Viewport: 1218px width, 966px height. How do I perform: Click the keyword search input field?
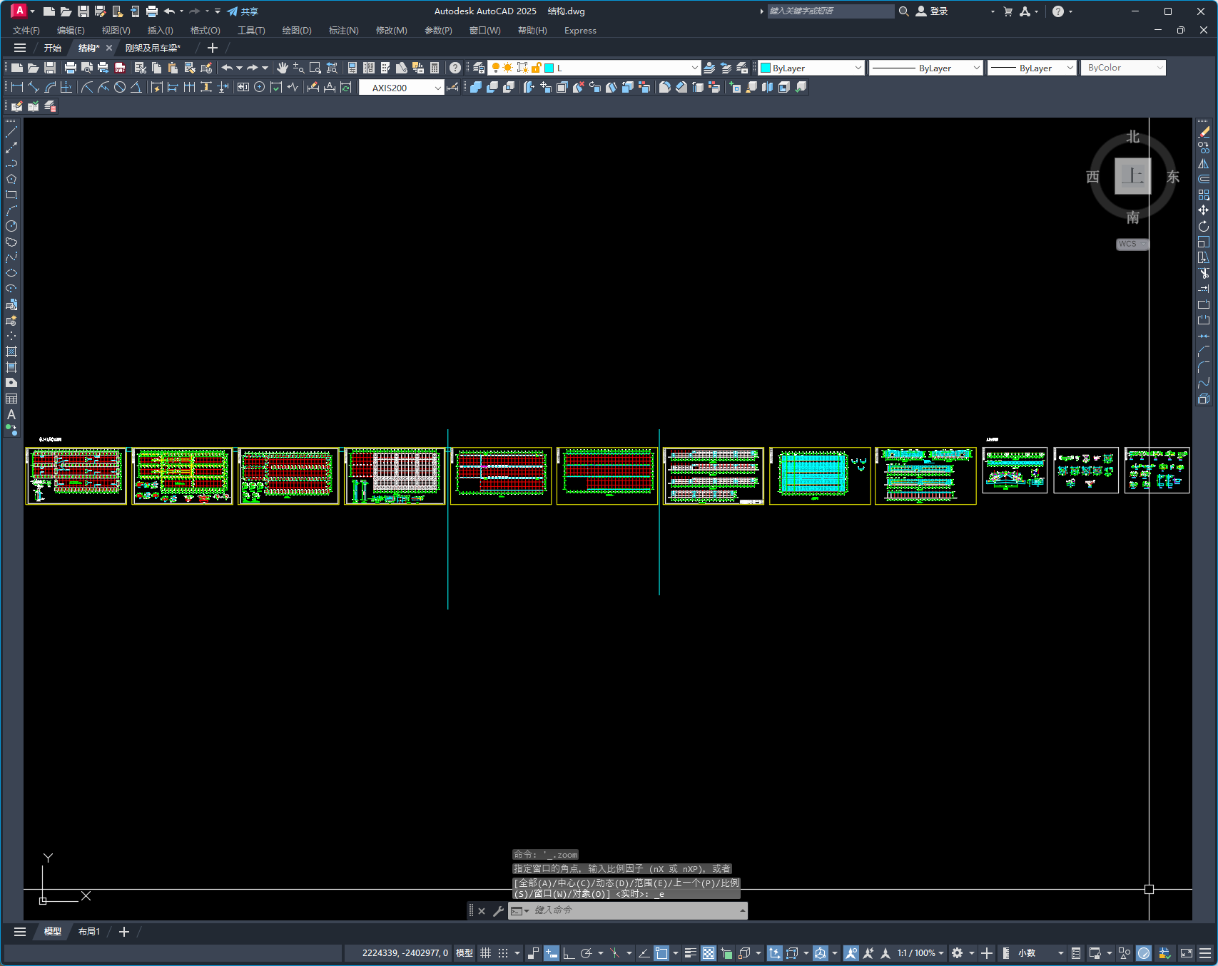[831, 11]
